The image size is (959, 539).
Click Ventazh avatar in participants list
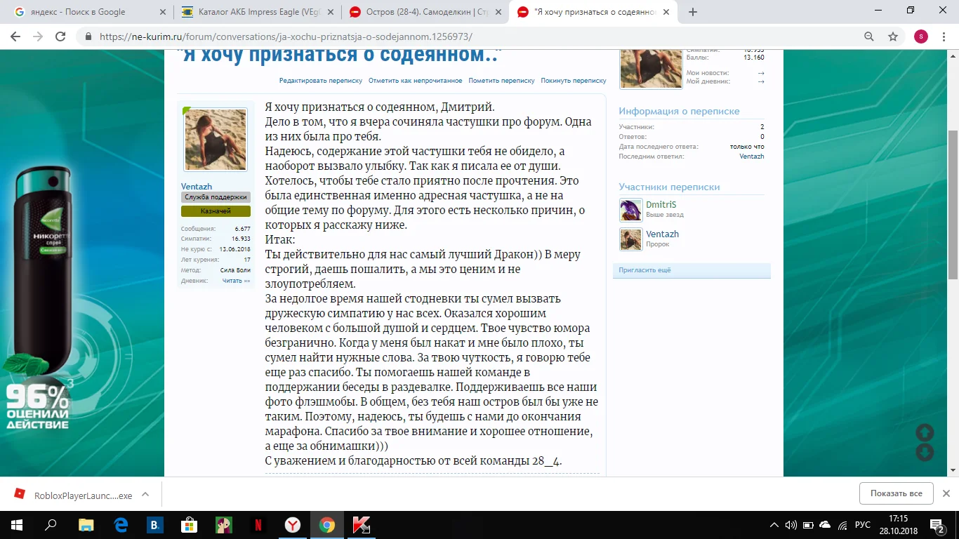[x=630, y=239]
